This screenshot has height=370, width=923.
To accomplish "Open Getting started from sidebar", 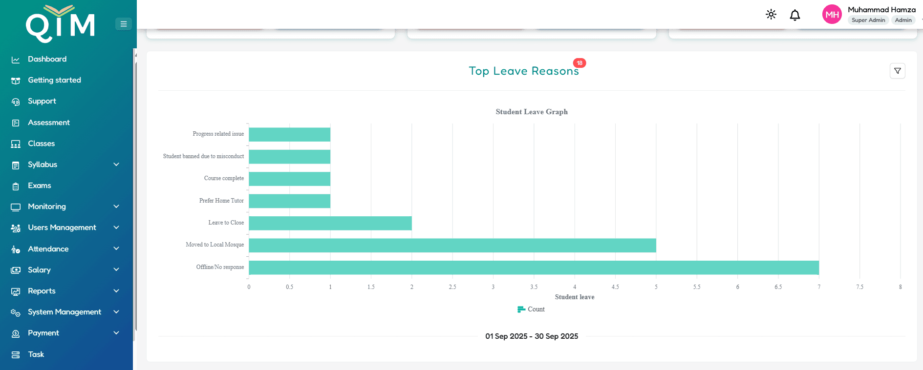I will pos(54,80).
